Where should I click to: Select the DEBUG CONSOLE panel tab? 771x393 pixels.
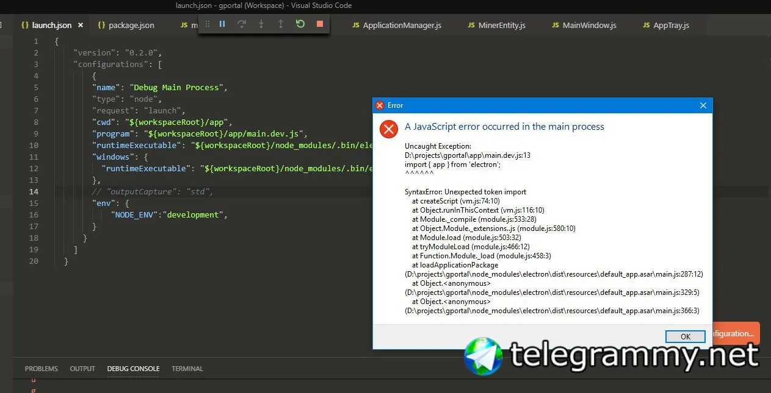(133, 369)
